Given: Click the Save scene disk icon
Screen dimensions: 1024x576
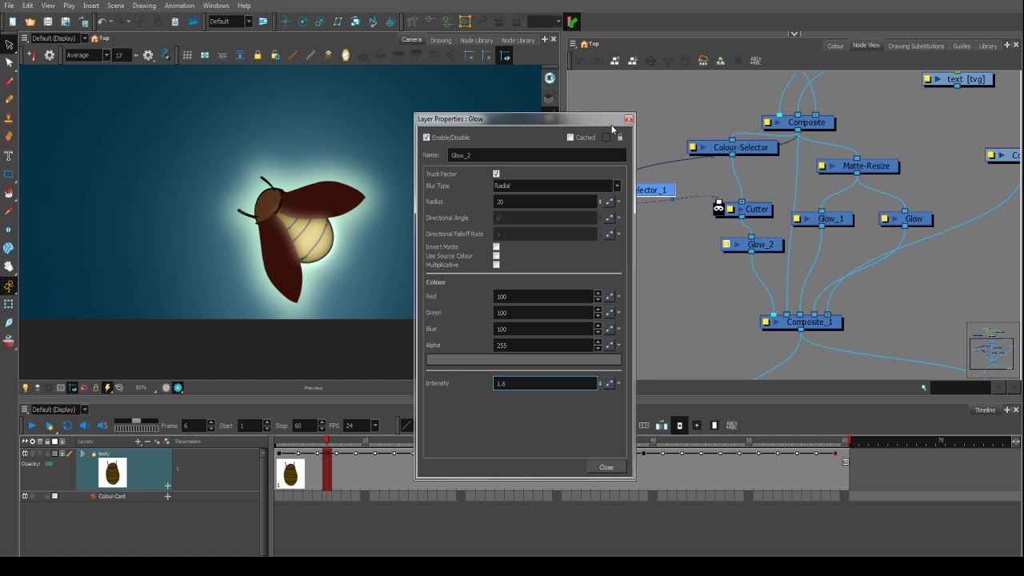Looking at the screenshot, I should pos(48,22).
